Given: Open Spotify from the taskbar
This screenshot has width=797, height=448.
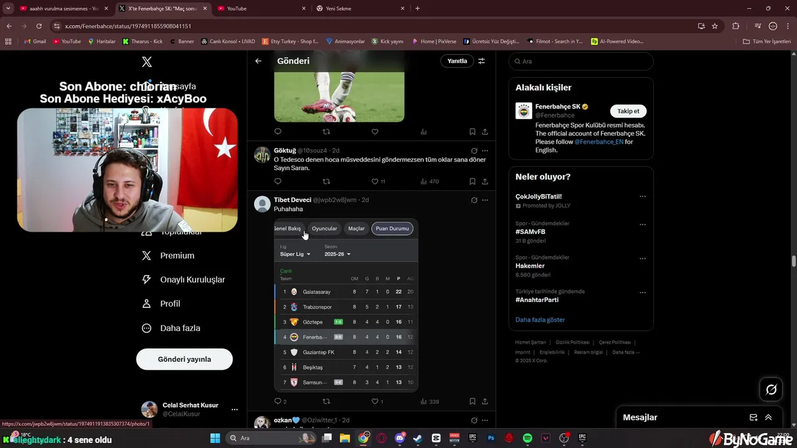Looking at the screenshot, I should point(527,438).
